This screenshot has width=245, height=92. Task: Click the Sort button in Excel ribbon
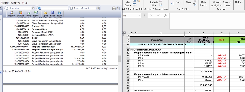click(178, 2)
